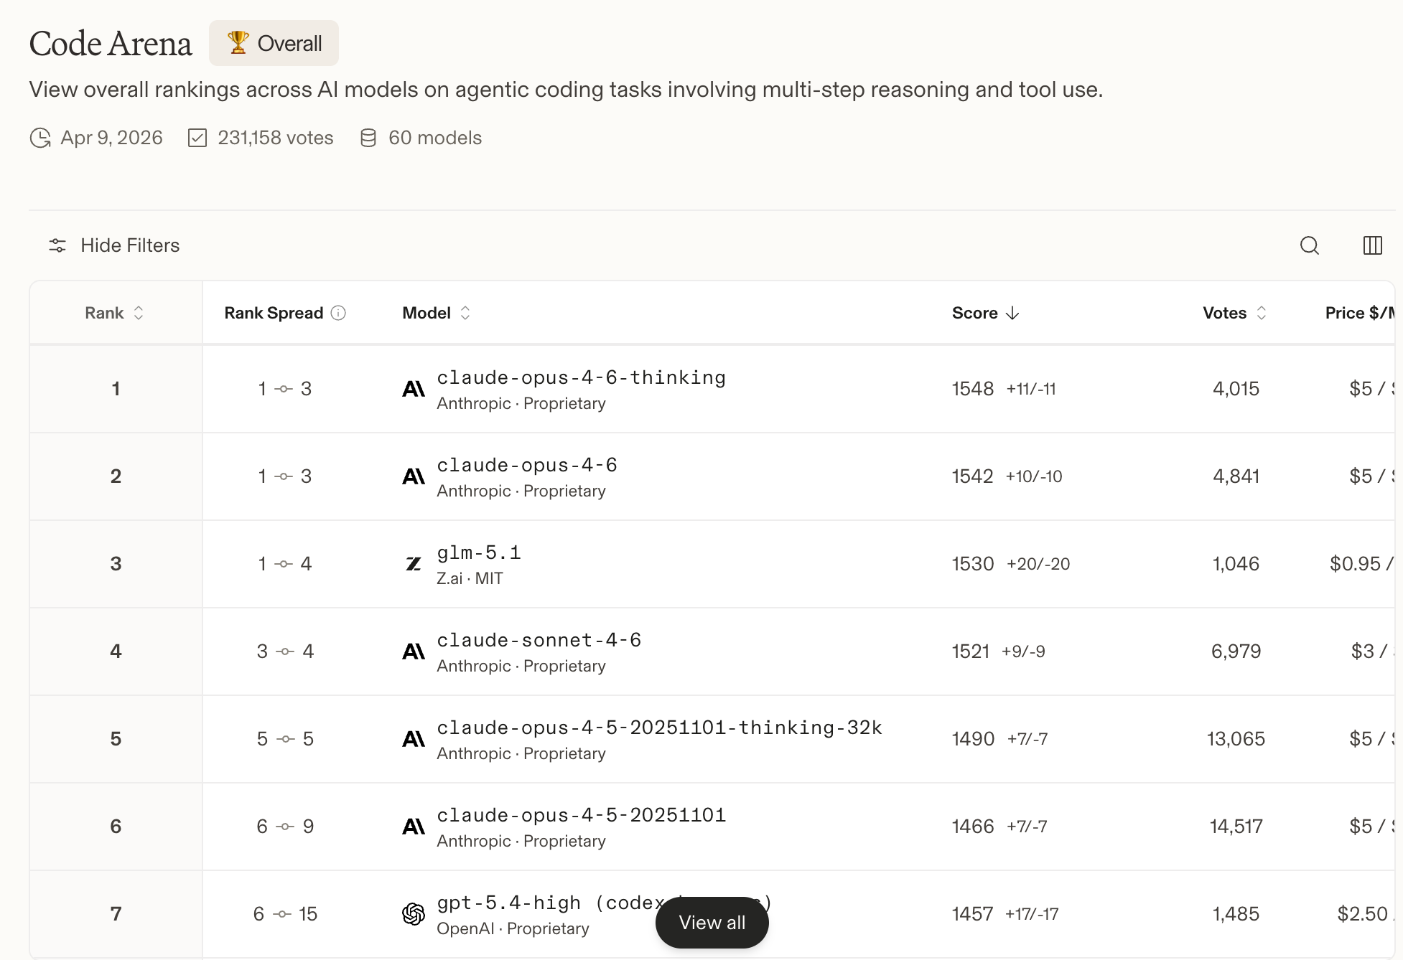The image size is (1403, 960).
Task: Click the 6,979 votes cell
Action: (x=1236, y=651)
